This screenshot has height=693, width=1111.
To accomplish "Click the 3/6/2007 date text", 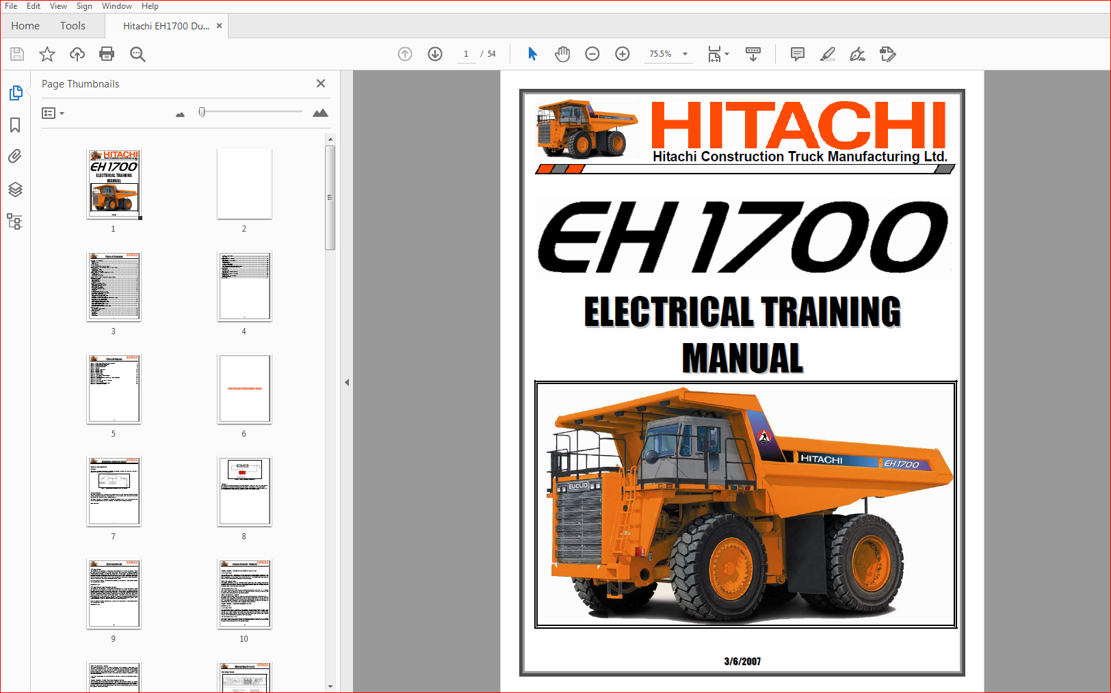I will (742, 662).
